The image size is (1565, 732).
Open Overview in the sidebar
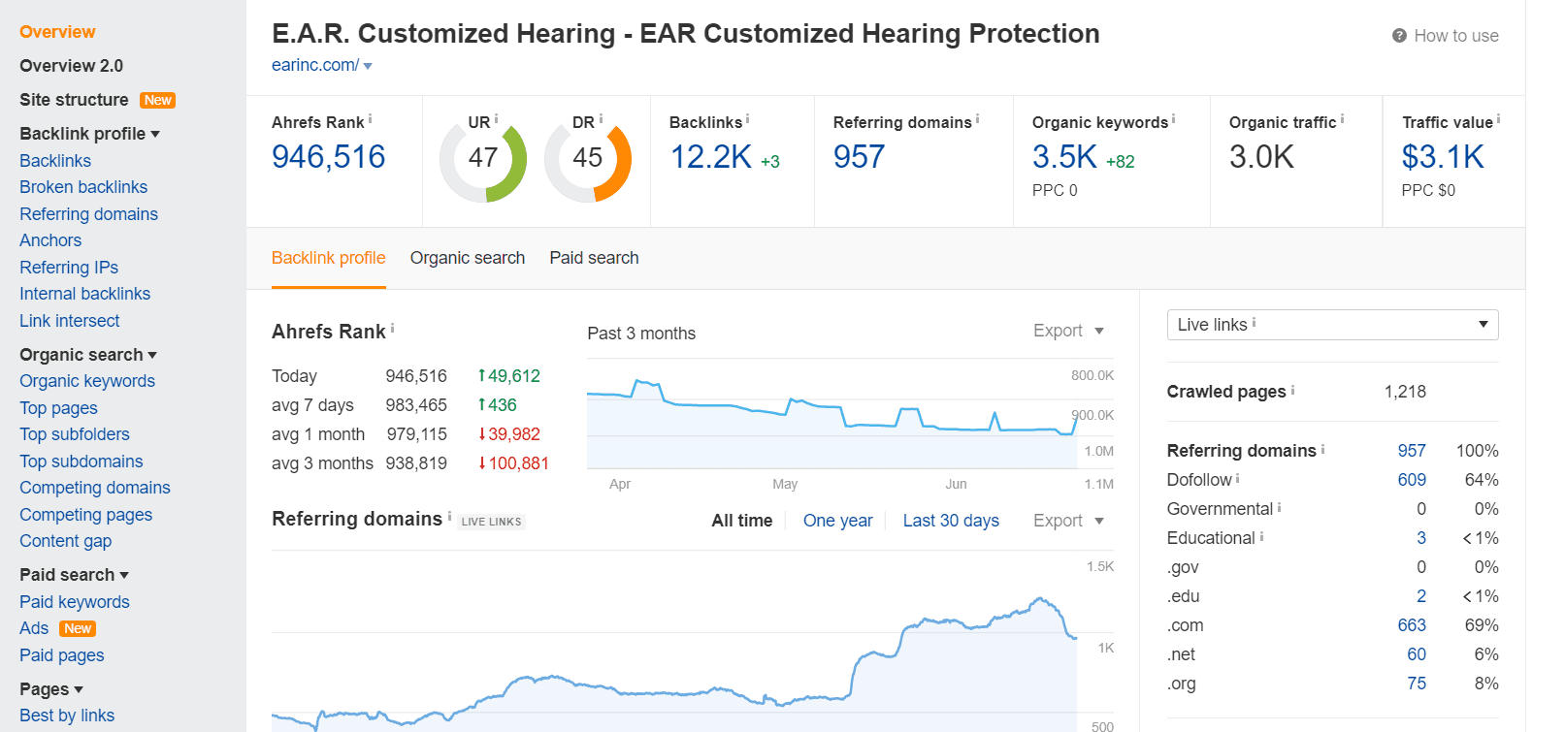pyautogui.click(x=57, y=32)
